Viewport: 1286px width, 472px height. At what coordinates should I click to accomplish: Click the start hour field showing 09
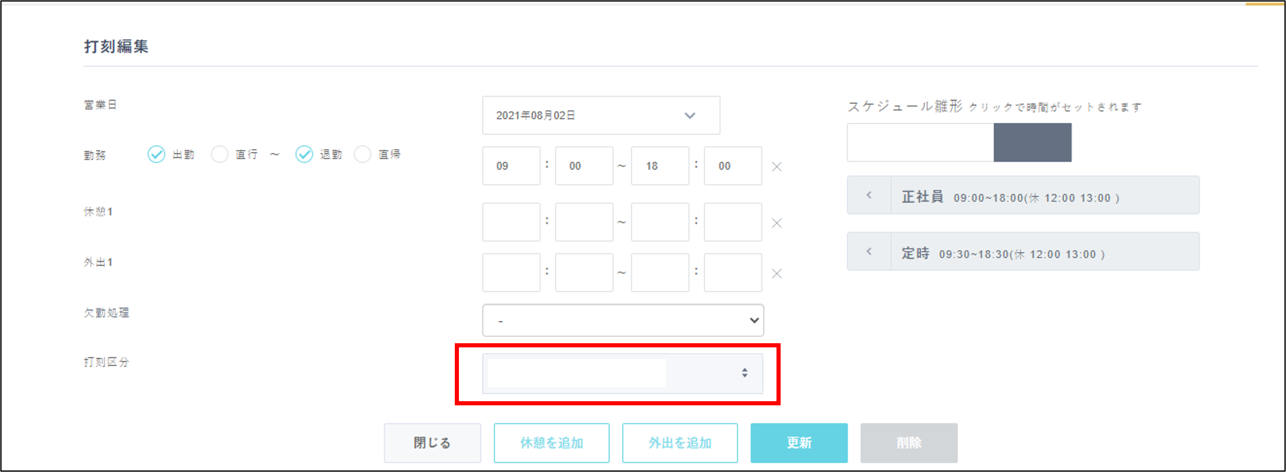(x=511, y=166)
